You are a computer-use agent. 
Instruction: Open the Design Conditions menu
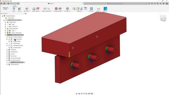[x=46, y=11]
